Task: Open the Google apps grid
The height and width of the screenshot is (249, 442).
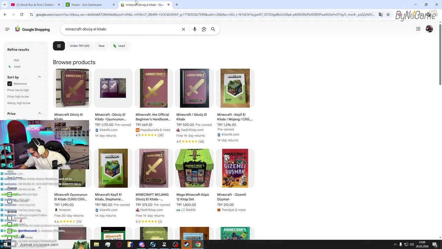Action: pyautogui.click(x=418, y=29)
